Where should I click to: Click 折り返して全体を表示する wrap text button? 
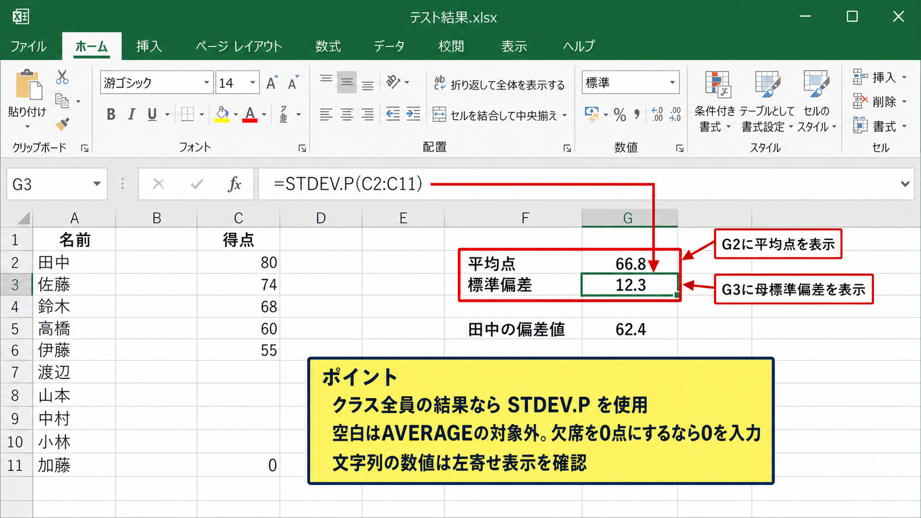point(499,84)
